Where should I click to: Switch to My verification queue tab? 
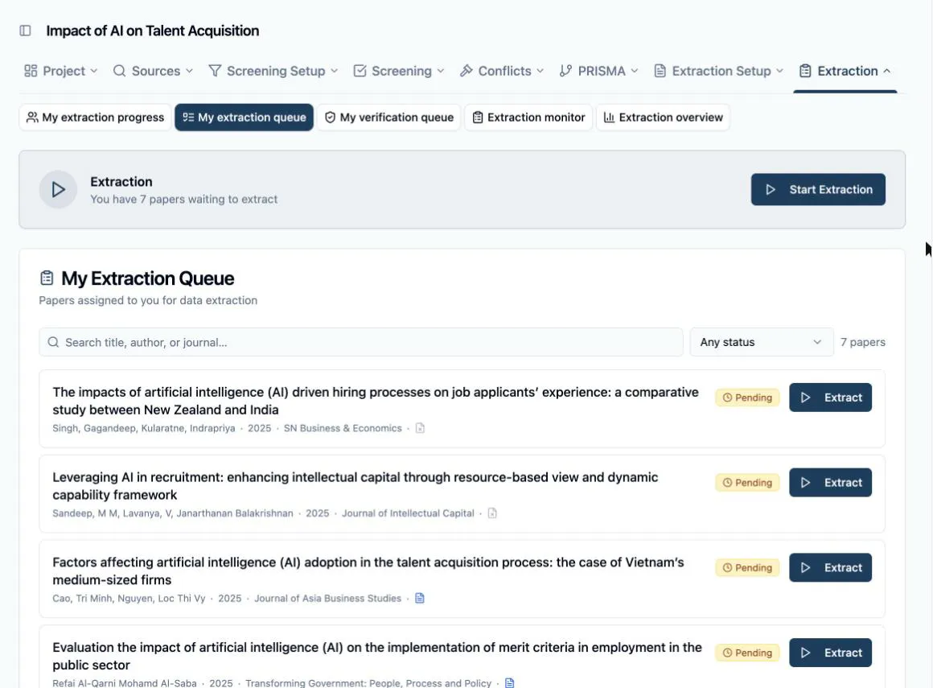pos(389,117)
